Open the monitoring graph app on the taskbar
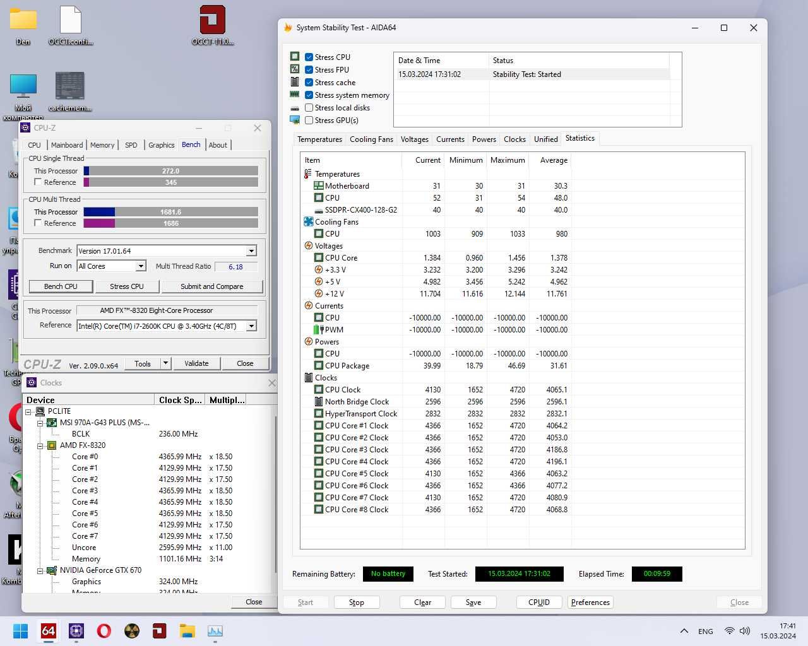 coord(215,631)
